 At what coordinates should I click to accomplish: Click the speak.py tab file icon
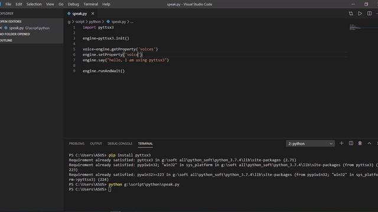click(x=69, y=14)
